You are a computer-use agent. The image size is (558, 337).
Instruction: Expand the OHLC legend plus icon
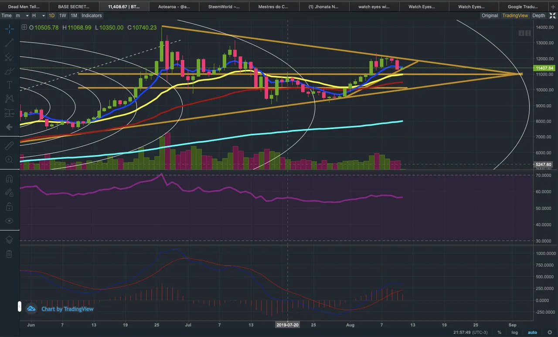click(x=24, y=28)
